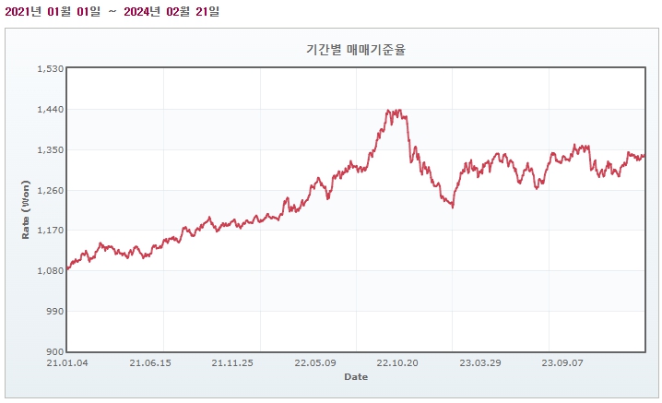
Task: Click the 1,350 y-axis label
Action: [x=49, y=149]
